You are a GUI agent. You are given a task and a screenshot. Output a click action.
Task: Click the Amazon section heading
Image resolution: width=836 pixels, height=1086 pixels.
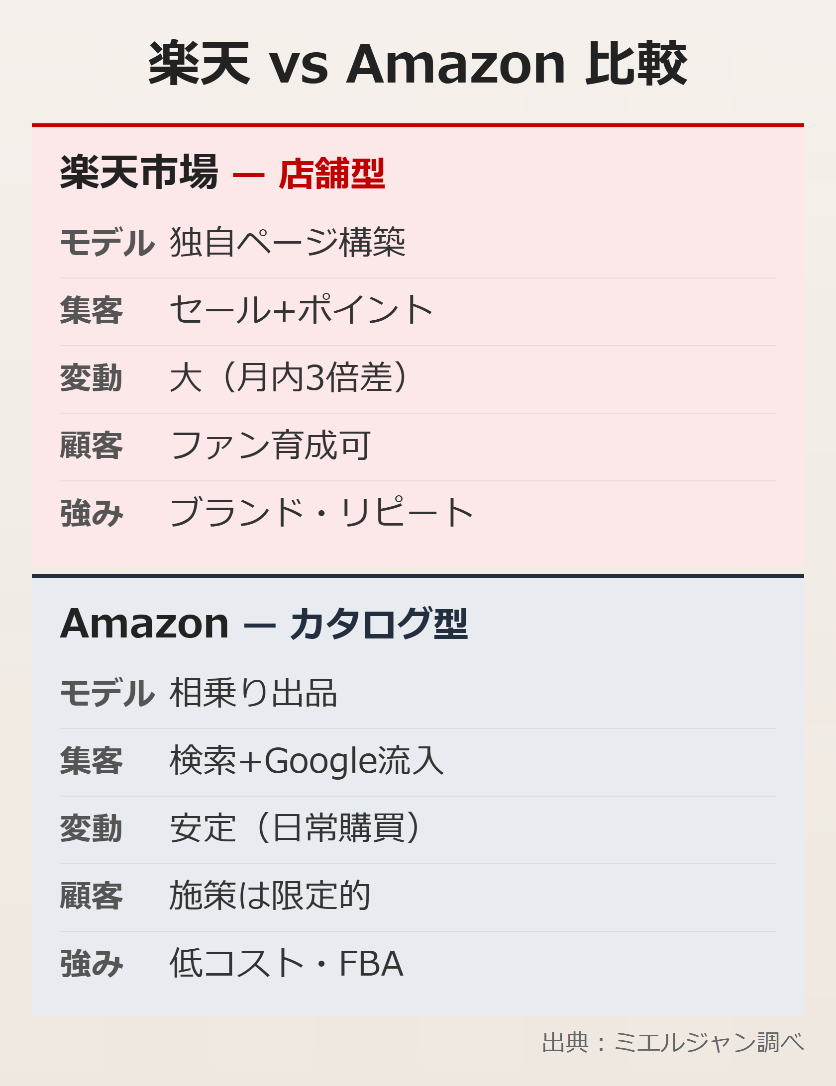click(144, 624)
